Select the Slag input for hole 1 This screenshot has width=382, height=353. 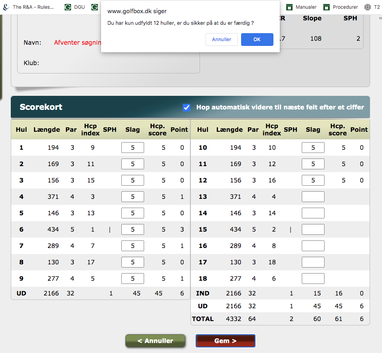point(133,148)
